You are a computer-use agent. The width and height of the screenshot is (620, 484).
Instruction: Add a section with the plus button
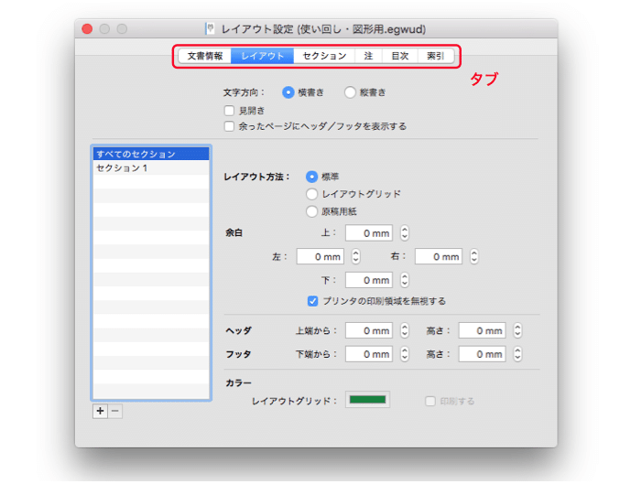100,411
